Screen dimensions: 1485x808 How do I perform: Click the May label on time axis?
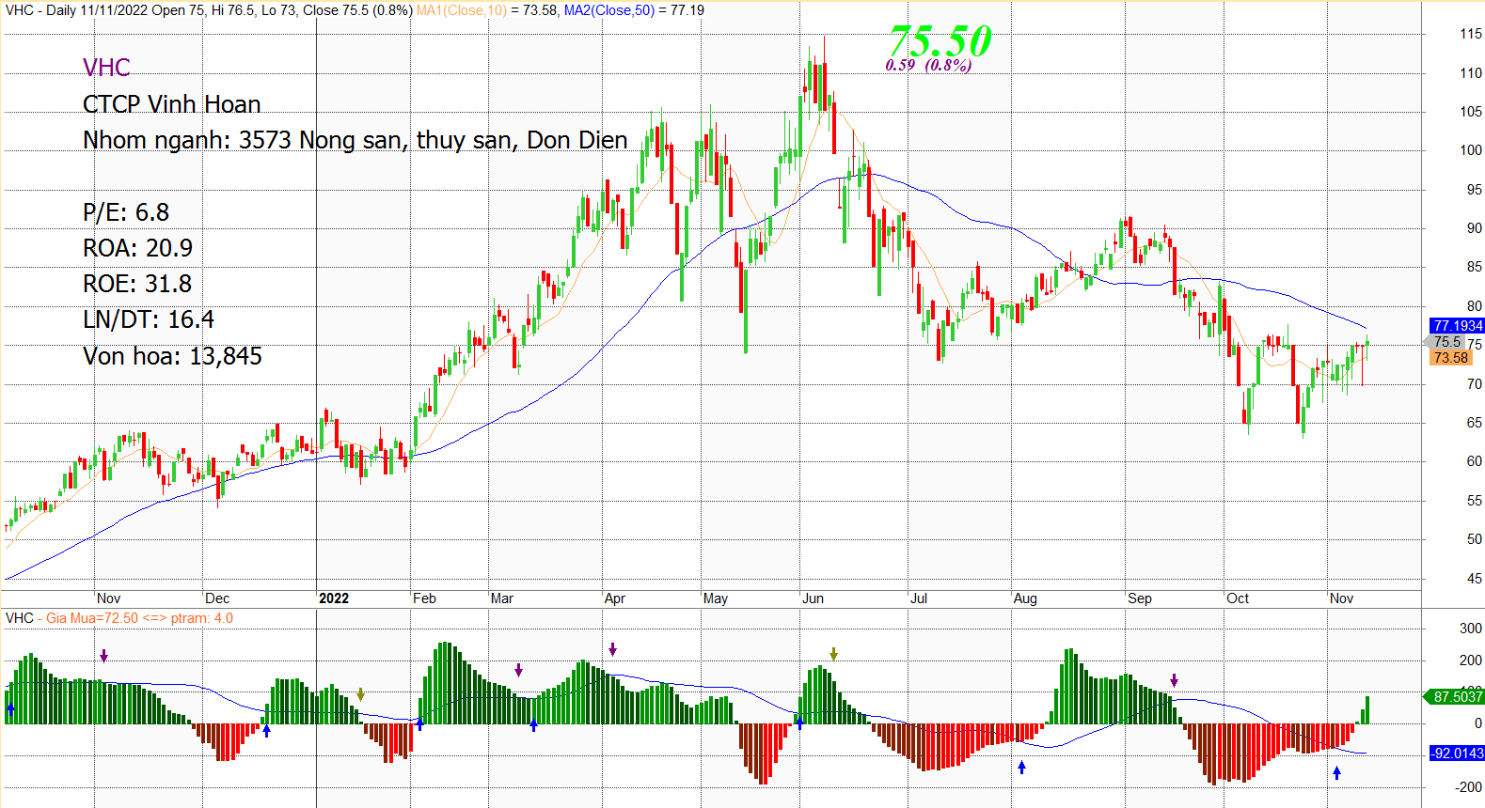pyautogui.click(x=716, y=598)
